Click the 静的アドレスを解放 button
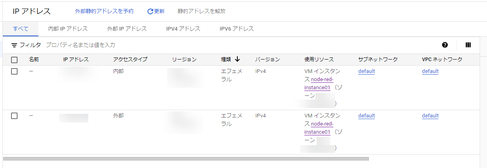This screenshot has width=487, height=168. click(201, 11)
